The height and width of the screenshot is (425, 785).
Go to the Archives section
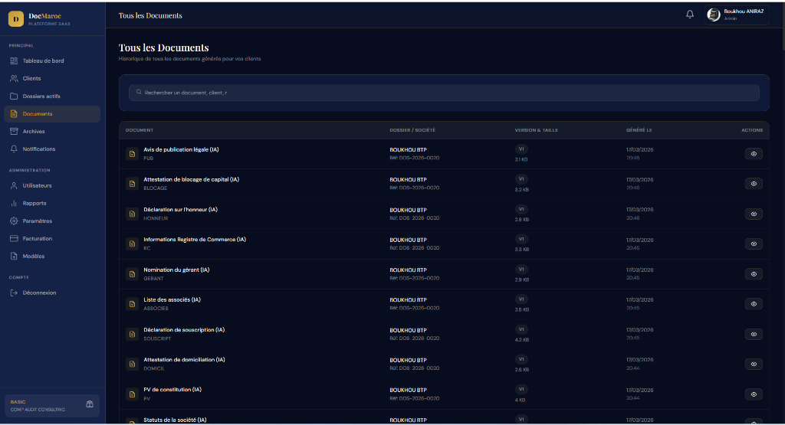34,132
